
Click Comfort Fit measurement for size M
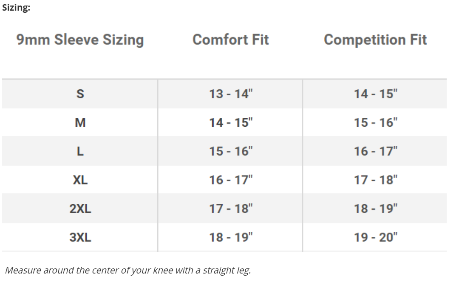(230, 123)
